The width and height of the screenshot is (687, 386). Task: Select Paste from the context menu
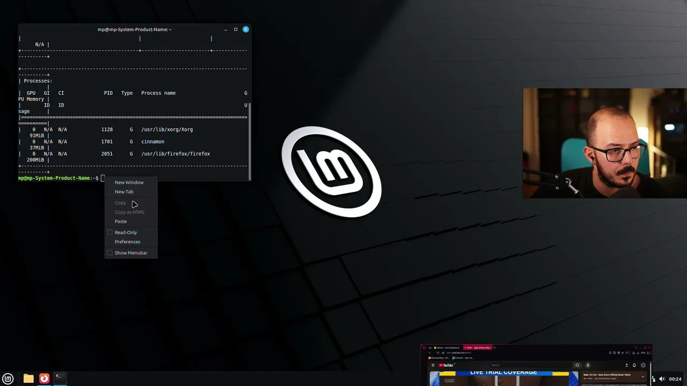tap(121, 221)
